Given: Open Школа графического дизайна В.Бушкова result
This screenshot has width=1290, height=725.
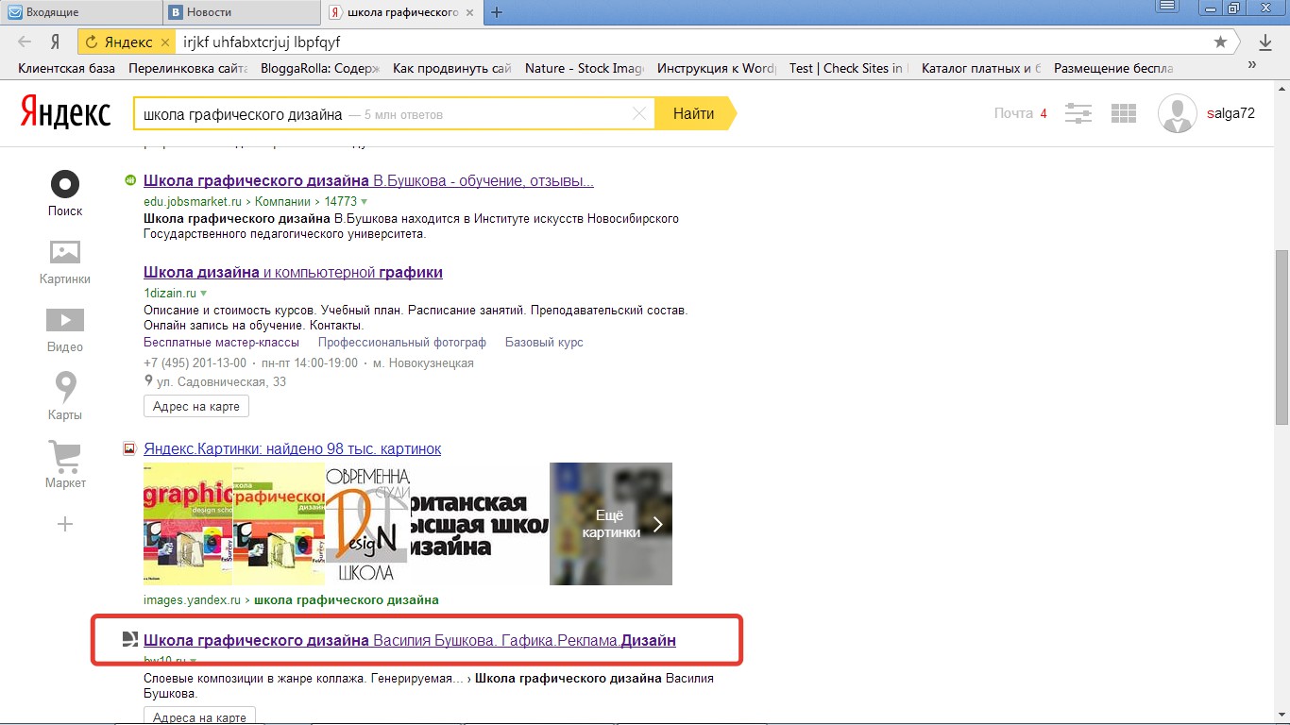Looking at the screenshot, I should tap(368, 181).
